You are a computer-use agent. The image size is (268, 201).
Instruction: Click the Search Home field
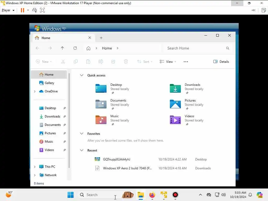click(x=198, y=48)
